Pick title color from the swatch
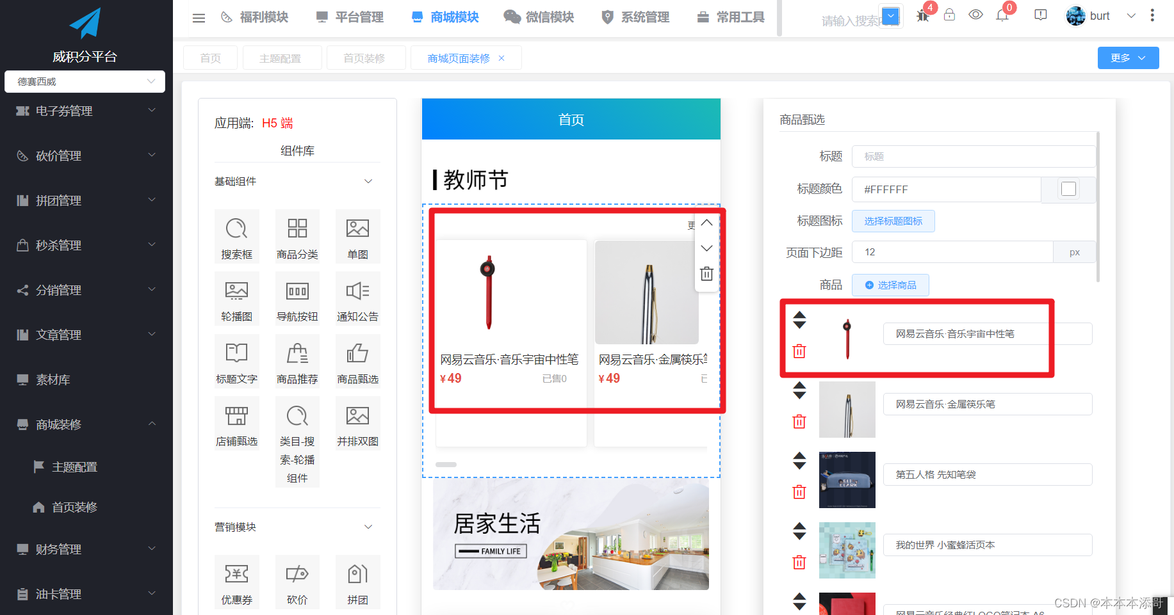 click(1068, 189)
